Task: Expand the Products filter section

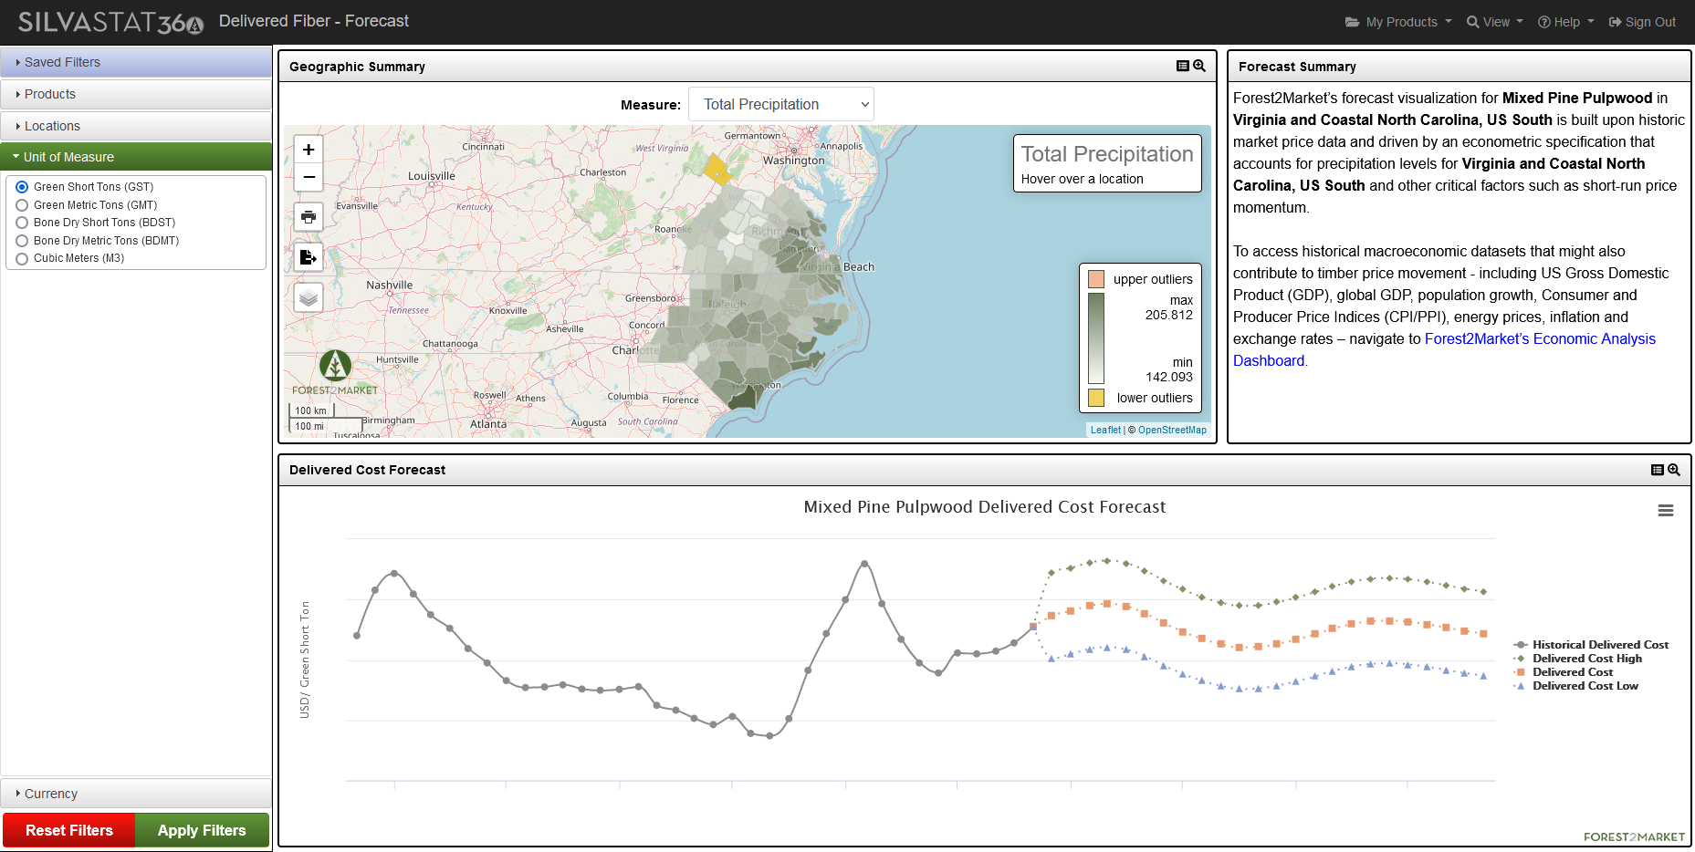Action: (136, 94)
